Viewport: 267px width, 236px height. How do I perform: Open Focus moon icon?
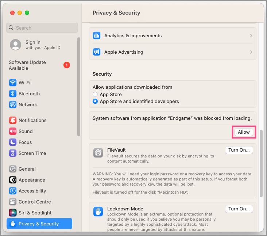pos(13,142)
